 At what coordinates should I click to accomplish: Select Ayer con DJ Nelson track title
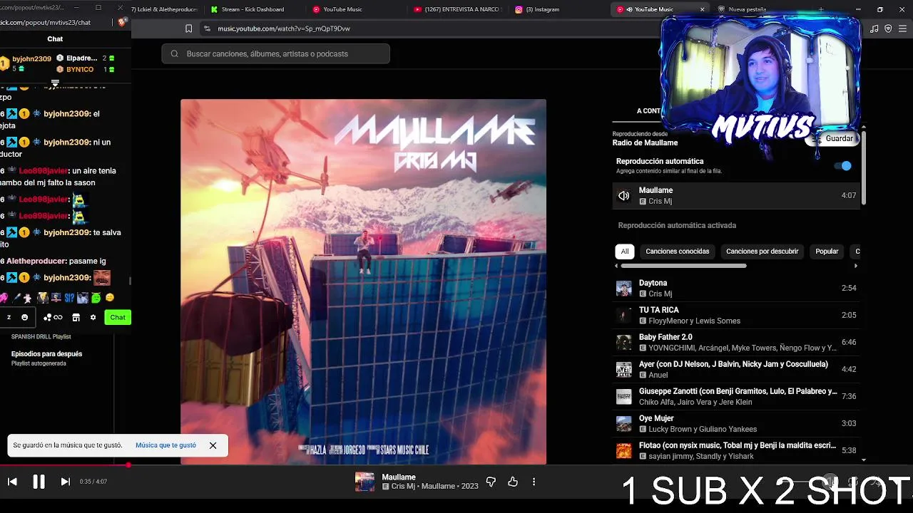coord(733,364)
